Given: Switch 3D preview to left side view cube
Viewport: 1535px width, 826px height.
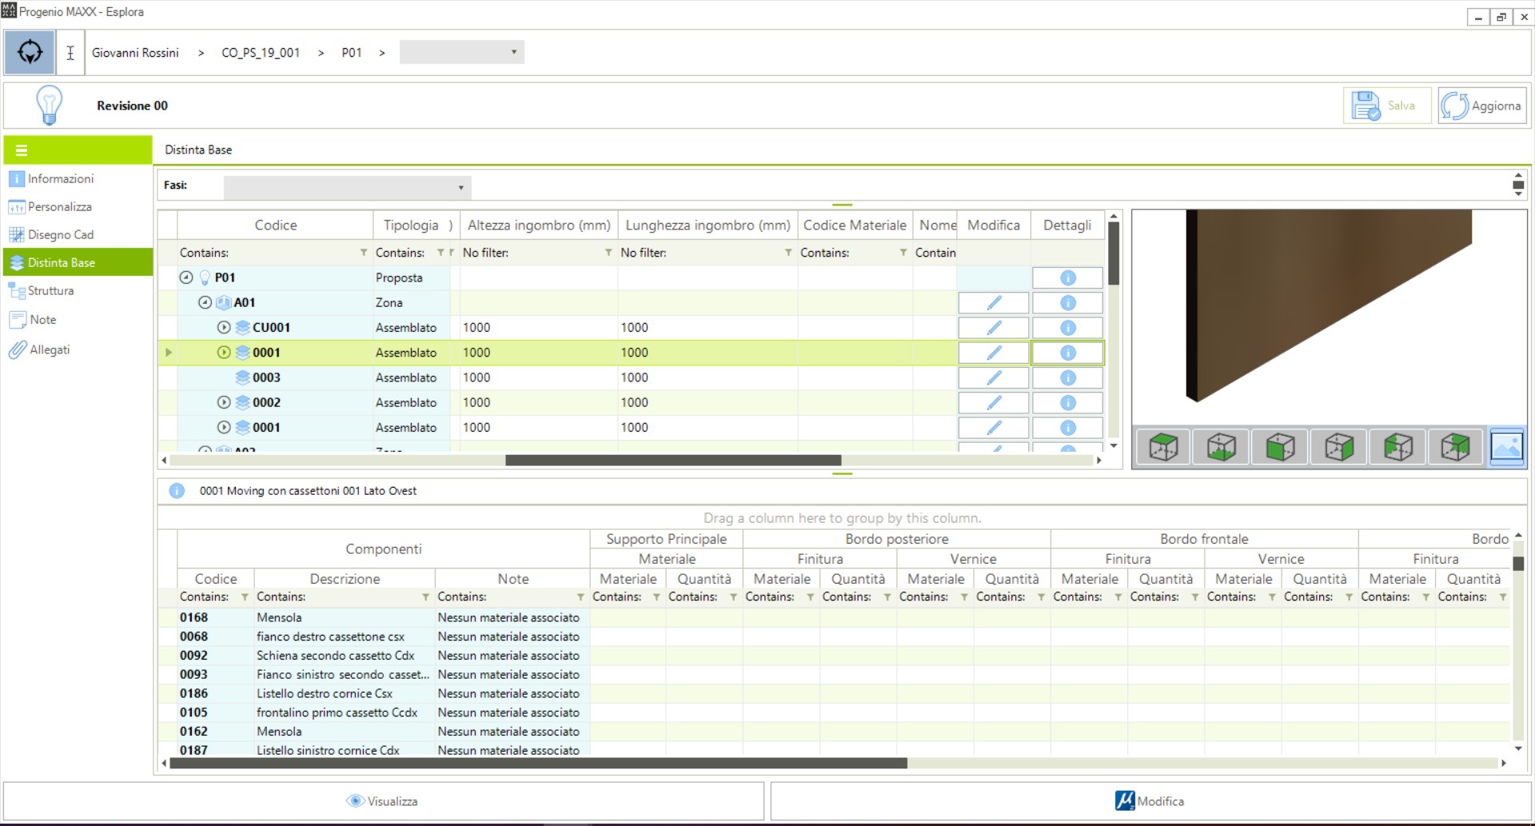Looking at the screenshot, I should coord(1397,446).
